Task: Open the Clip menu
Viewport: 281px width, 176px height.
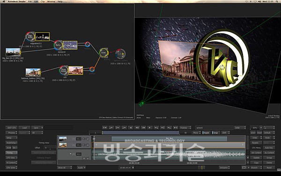Action: (43, 1)
